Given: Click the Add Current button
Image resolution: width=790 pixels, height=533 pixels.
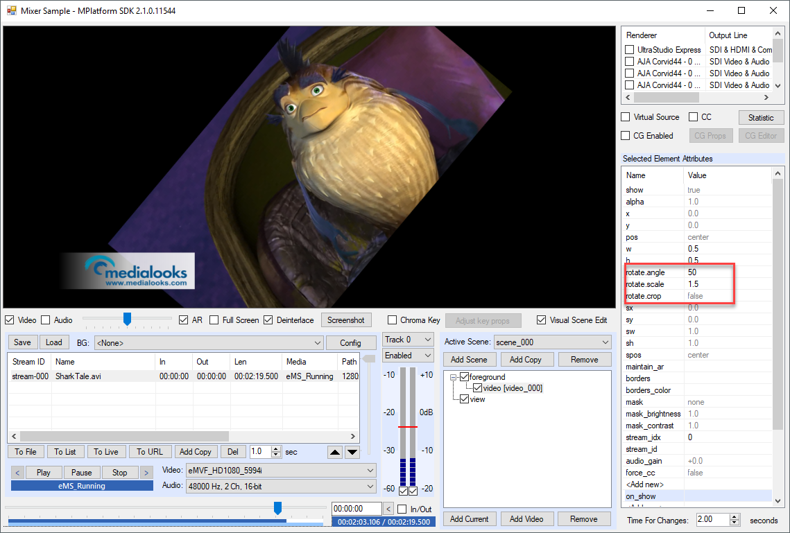Looking at the screenshot, I should tap(470, 519).
